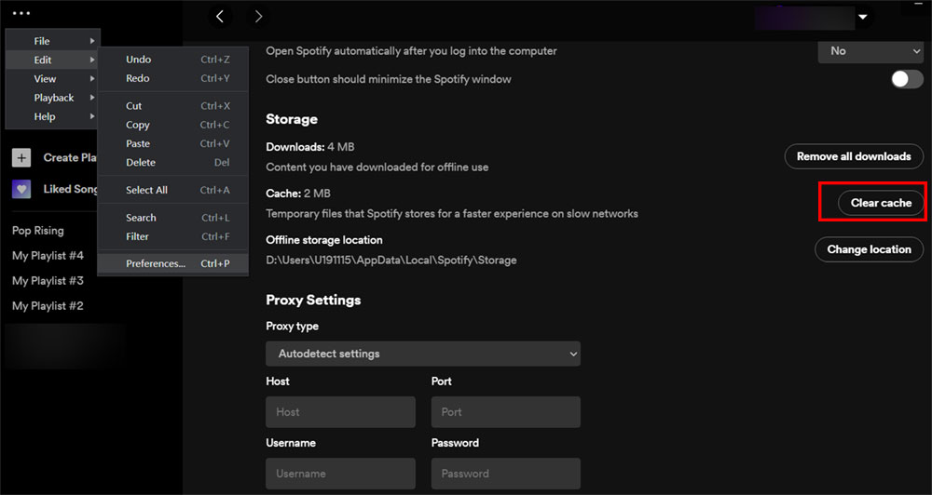
Task: Click the 'Storage' section heading
Action: point(291,119)
